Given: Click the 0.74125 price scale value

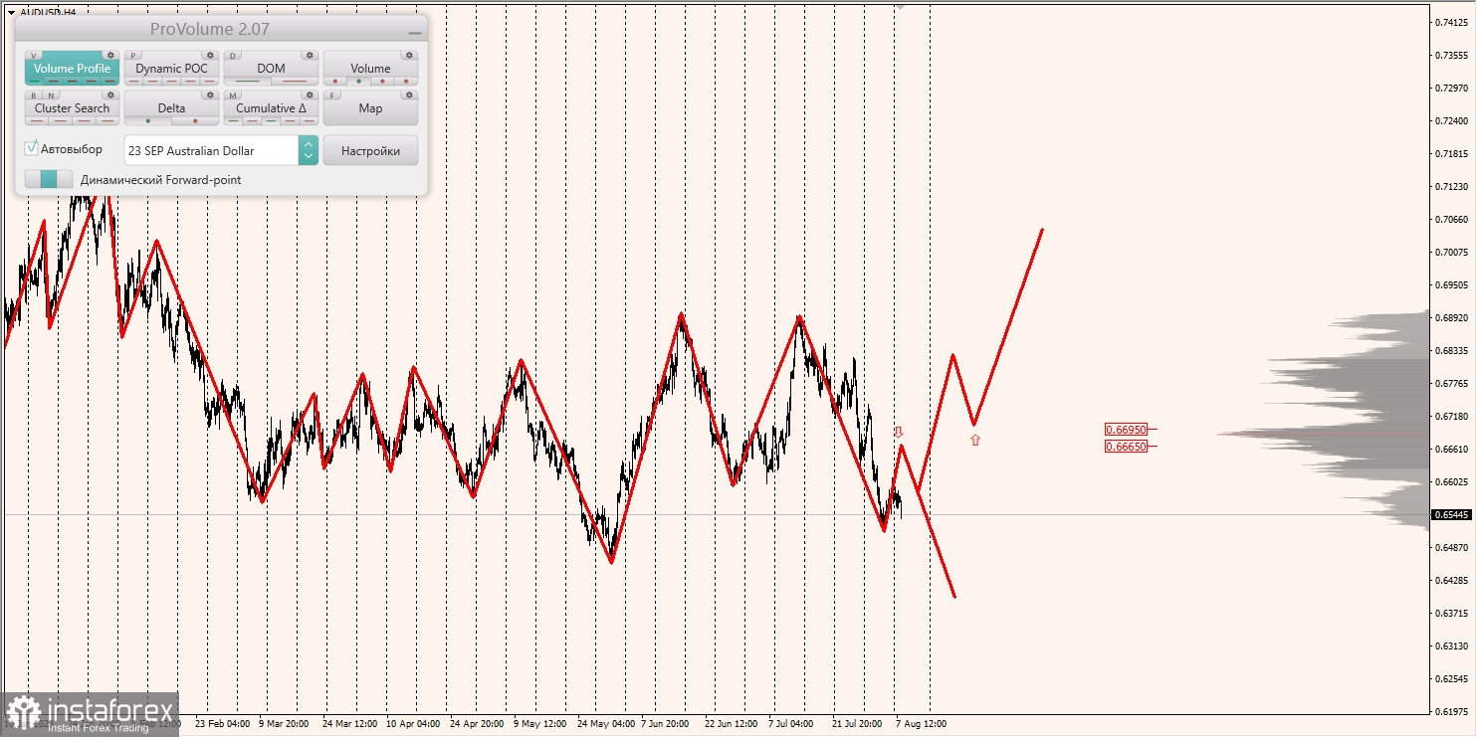Looking at the screenshot, I should 1453,22.
